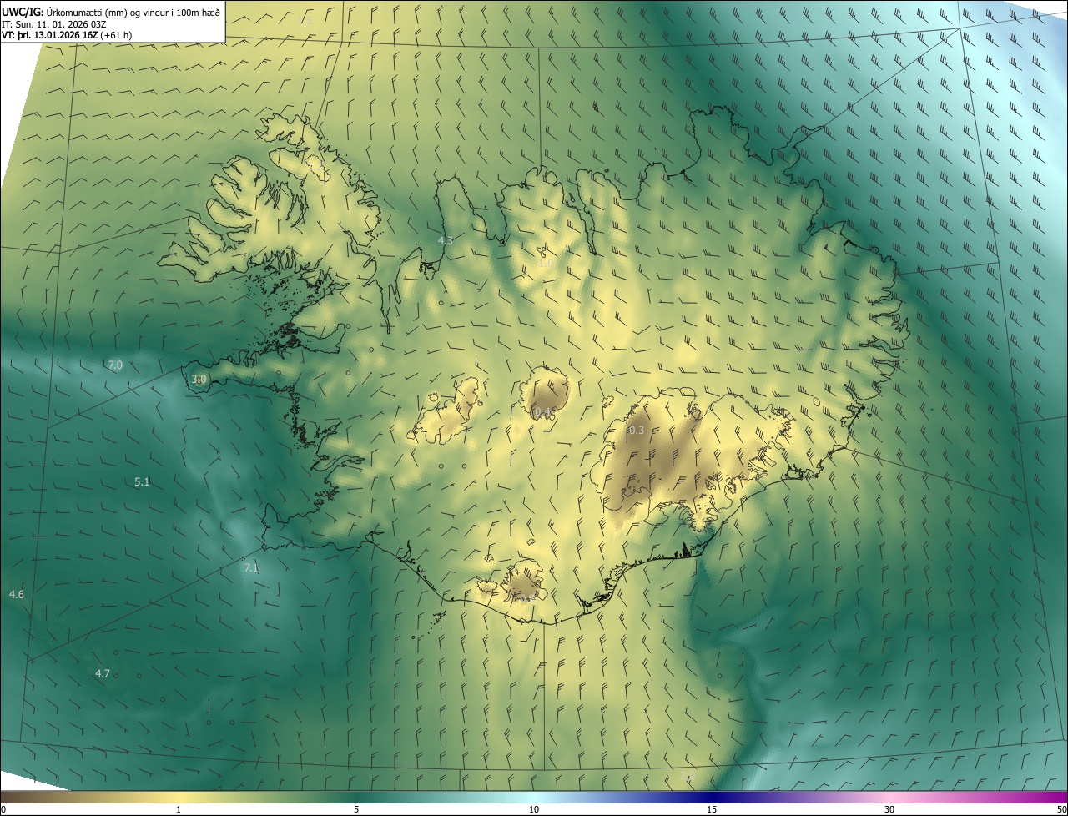
Task: Select the 'VT: þri. 13.01.2026 16Z (+61 h)' line
Action: (x=67, y=35)
